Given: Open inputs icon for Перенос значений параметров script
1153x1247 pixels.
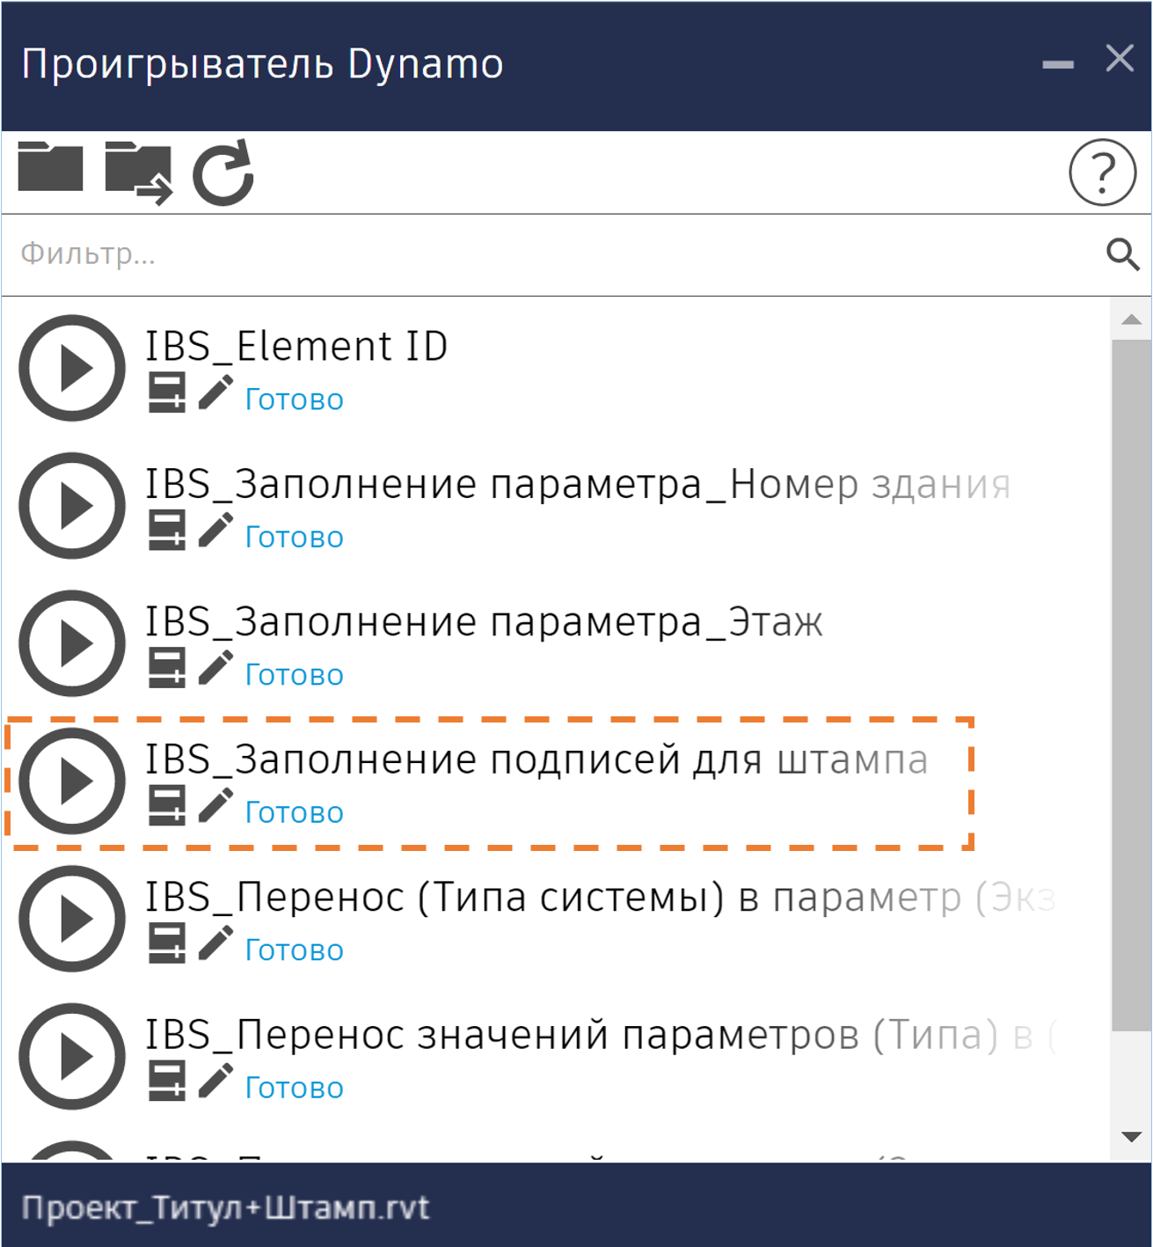Looking at the screenshot, I should point(166,1082).
